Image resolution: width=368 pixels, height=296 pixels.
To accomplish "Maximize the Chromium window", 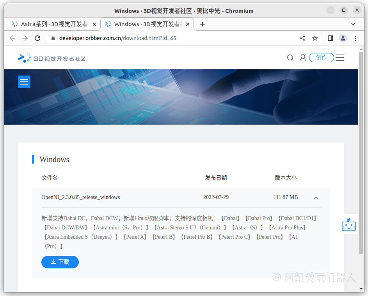I will coord(343,10).
